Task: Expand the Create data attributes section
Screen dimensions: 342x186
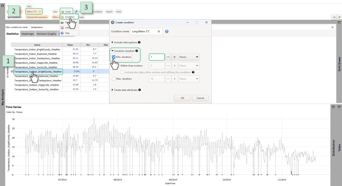Action: point(113,90)
